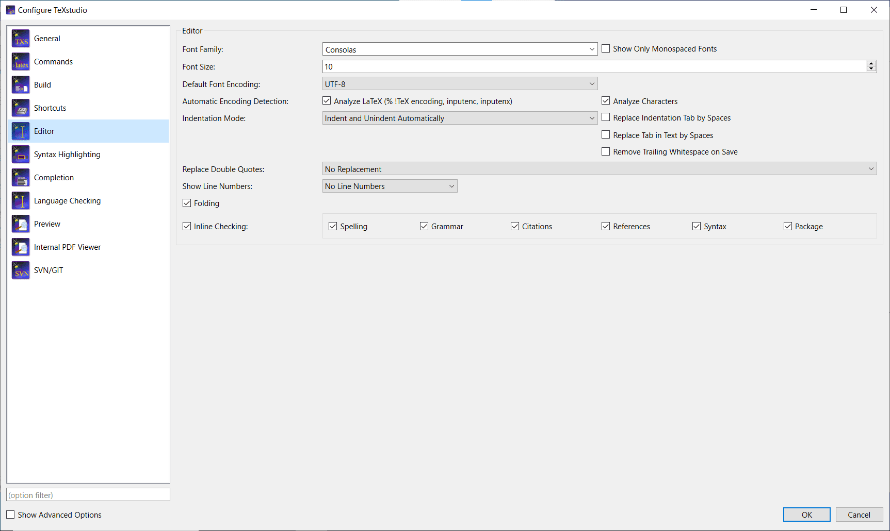Screen dimensions: 890x531
Task: Enable Show Only Monospaced Fonts
Action: pos(606,48)
